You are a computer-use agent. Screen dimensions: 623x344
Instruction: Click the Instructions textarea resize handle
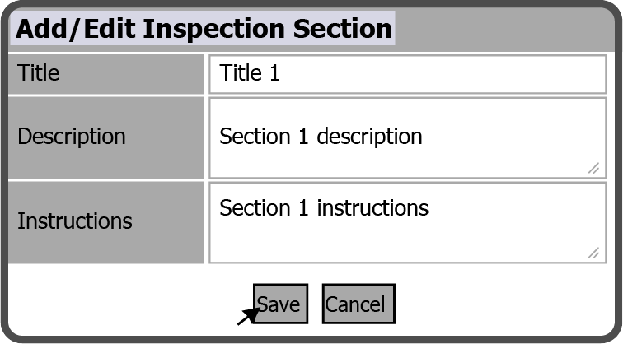593,253
